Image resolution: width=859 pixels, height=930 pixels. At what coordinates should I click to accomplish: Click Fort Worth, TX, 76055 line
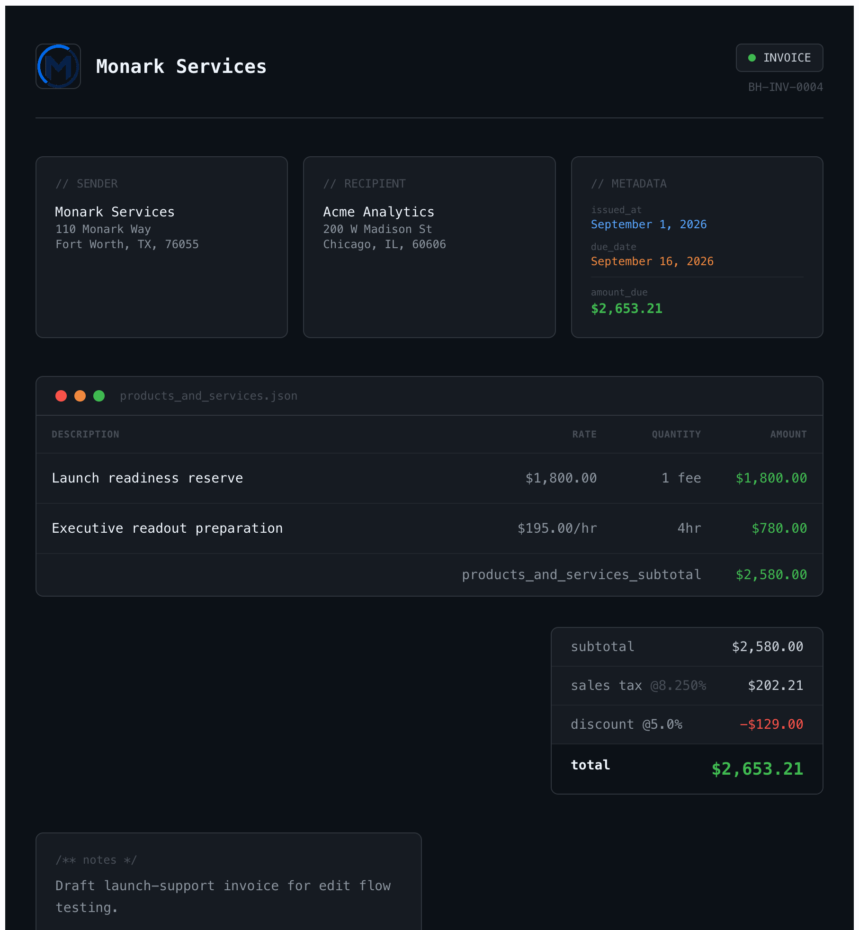[x=127, y=244]
